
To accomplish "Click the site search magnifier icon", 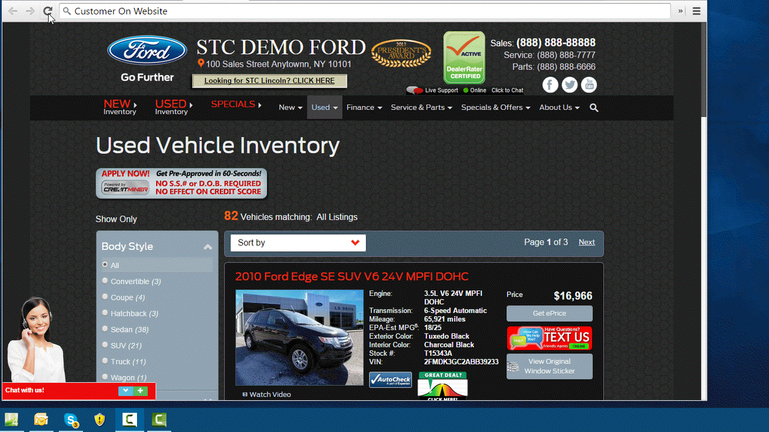I will point(594,108).
